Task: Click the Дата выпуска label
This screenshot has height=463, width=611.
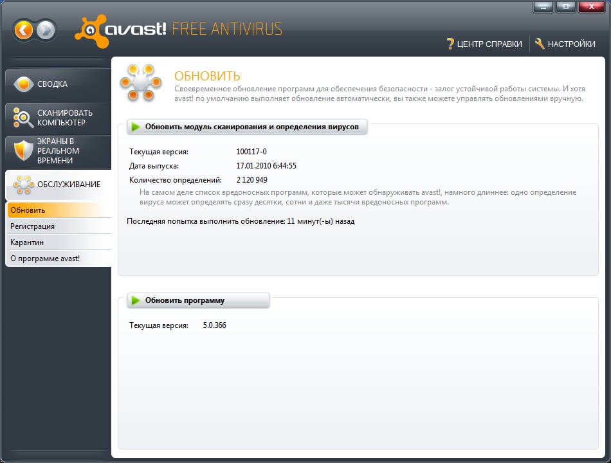Action: coord(154,166)
